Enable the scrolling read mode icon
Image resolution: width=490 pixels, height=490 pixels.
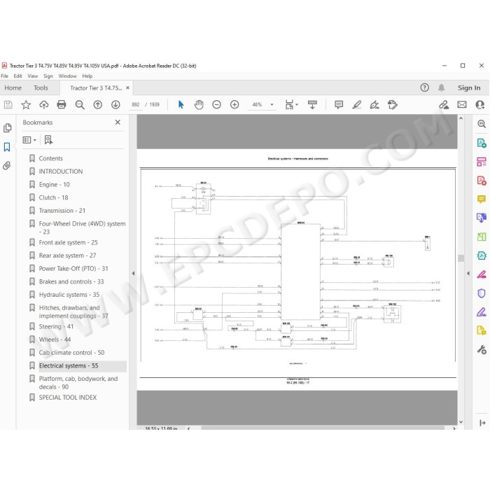pos(312,105)
